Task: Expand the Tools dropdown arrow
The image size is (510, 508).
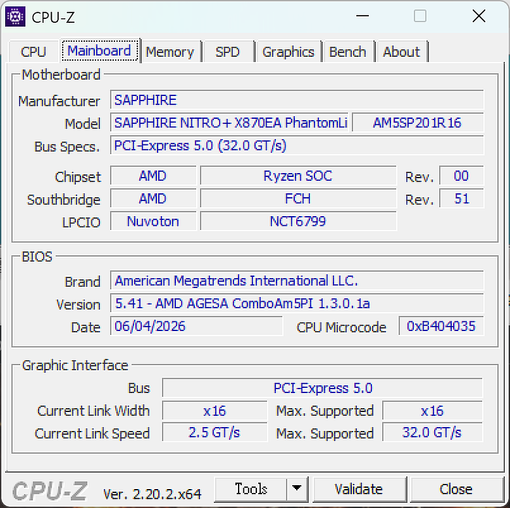Action: (297, 489)
